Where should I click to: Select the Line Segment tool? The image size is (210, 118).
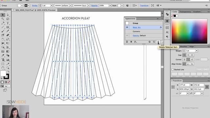(3, 27)
